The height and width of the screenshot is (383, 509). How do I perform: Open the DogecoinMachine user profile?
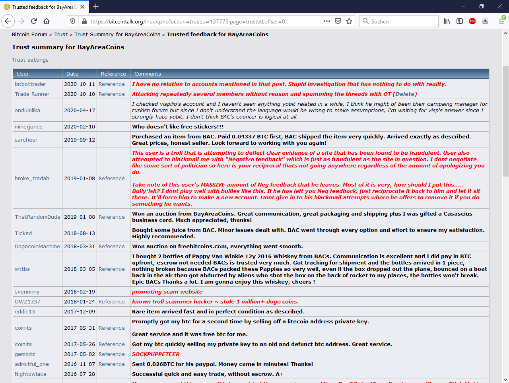[37, 247]
